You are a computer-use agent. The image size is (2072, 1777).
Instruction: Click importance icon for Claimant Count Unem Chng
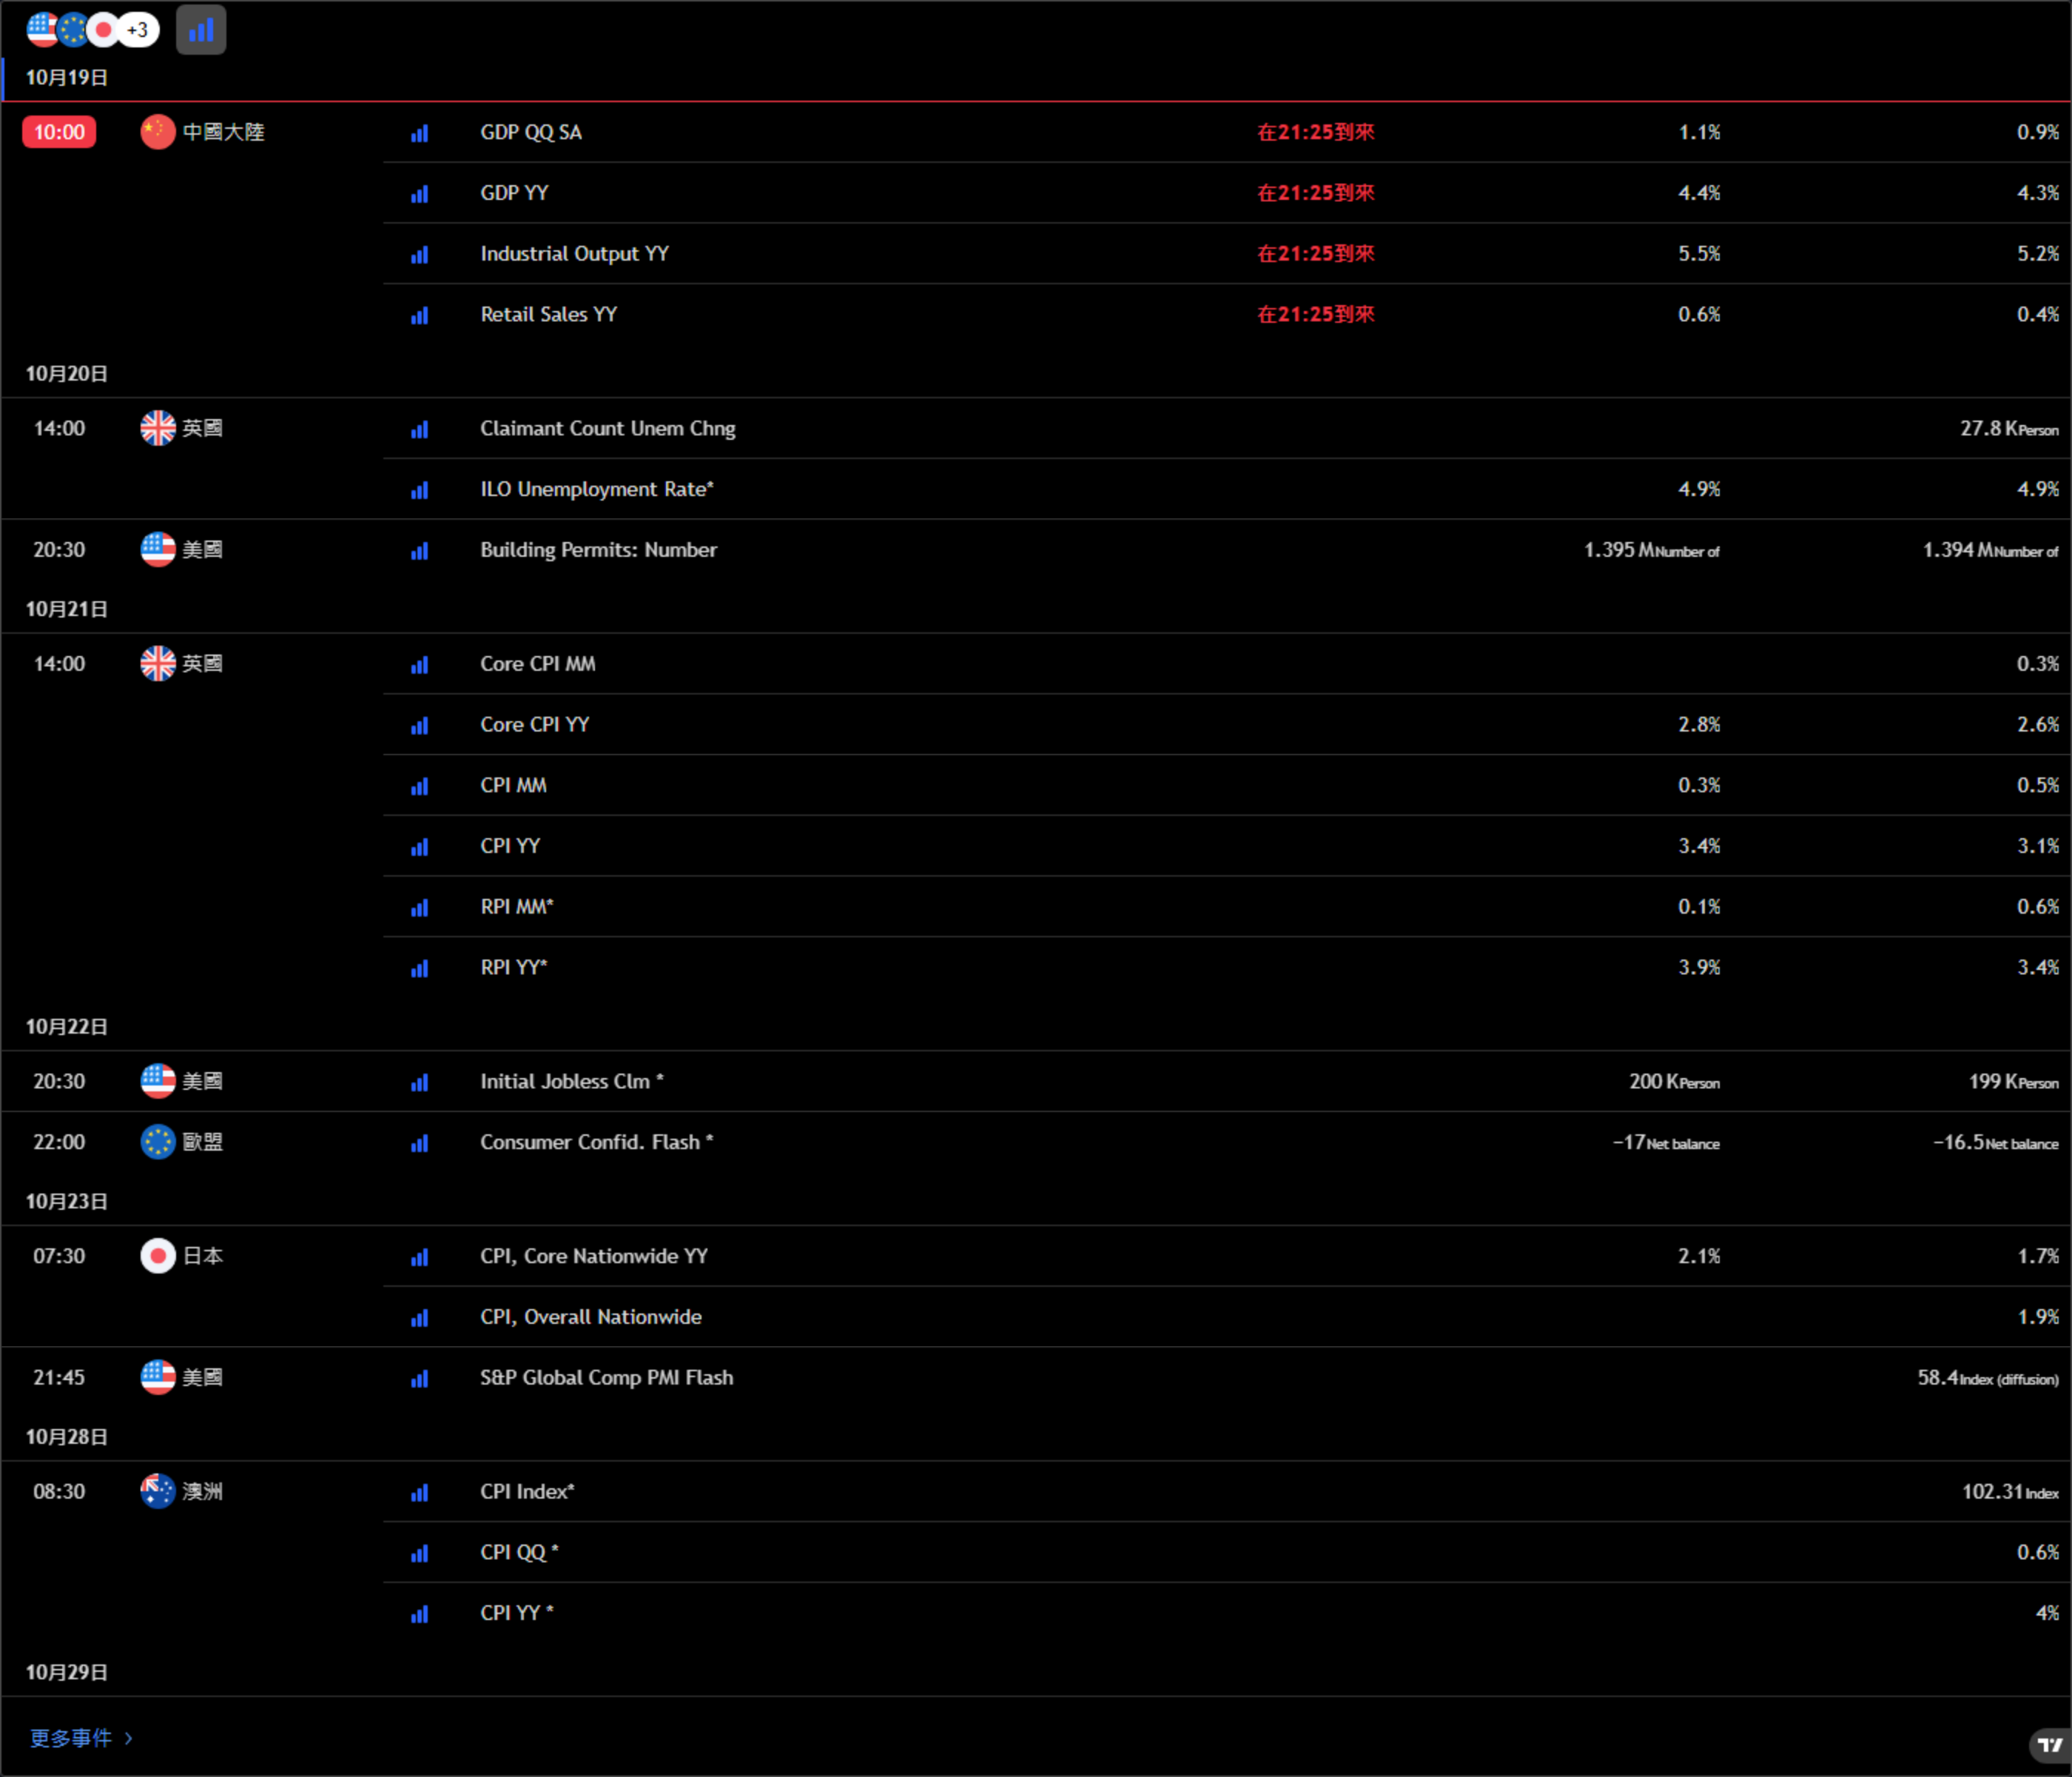point(420,429)
